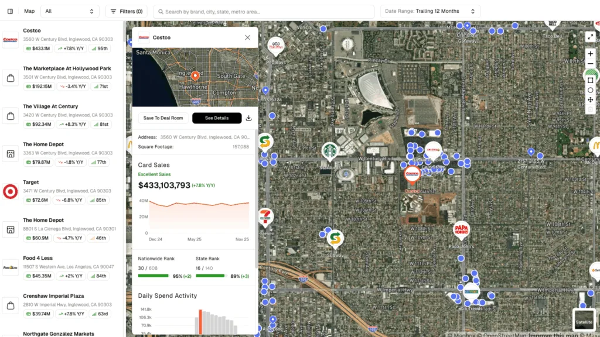Open the Filters panel

pyautogui.click(x=125, y=11)
